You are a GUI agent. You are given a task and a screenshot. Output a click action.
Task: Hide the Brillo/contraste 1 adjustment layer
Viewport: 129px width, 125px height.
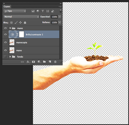5,34
